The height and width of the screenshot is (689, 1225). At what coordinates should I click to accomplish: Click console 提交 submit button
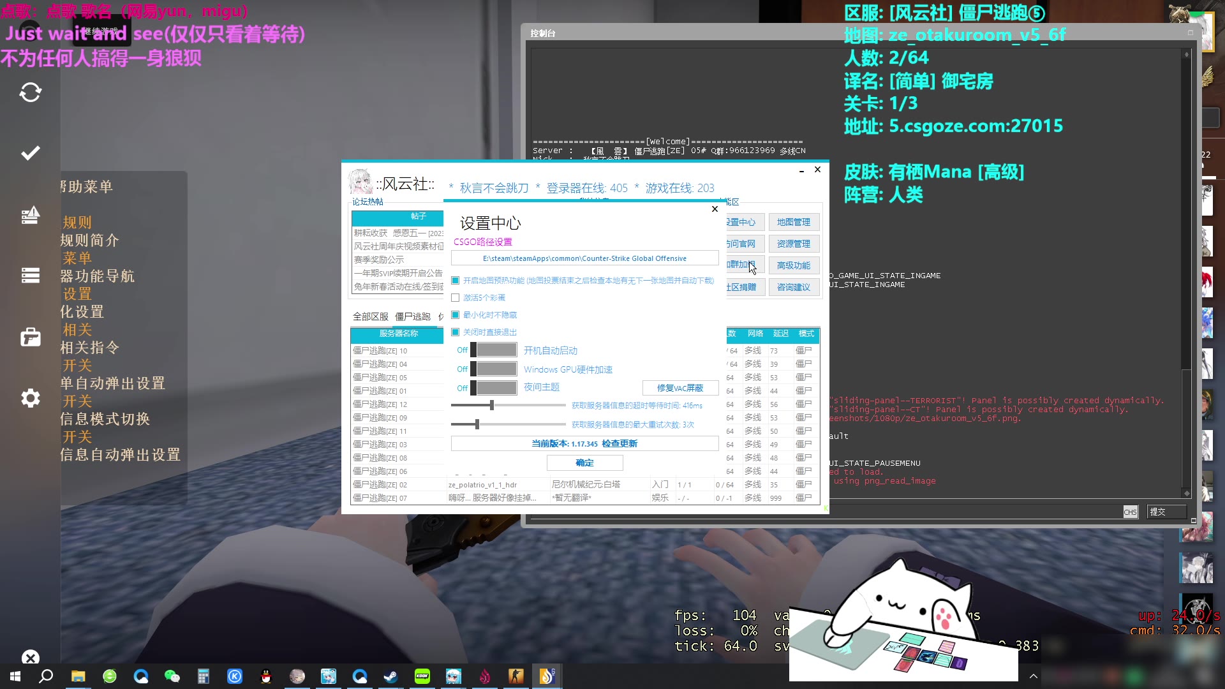pos(1167,512)
